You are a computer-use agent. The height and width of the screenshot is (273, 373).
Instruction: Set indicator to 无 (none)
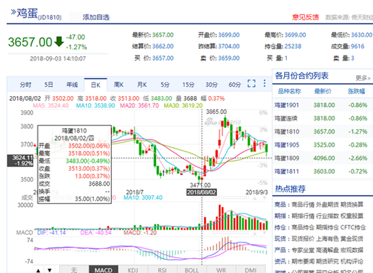[74, 270]
